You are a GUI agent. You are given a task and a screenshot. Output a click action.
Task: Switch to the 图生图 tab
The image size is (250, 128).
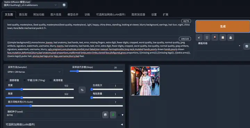(23, 15)
